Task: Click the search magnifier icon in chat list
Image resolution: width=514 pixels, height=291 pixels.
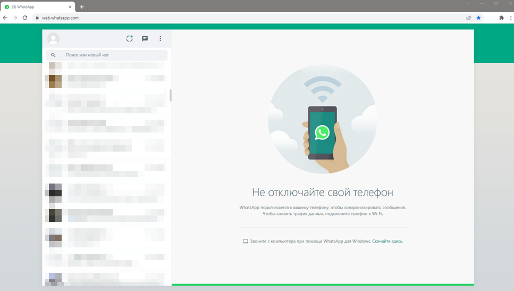Action: (53, 55)
